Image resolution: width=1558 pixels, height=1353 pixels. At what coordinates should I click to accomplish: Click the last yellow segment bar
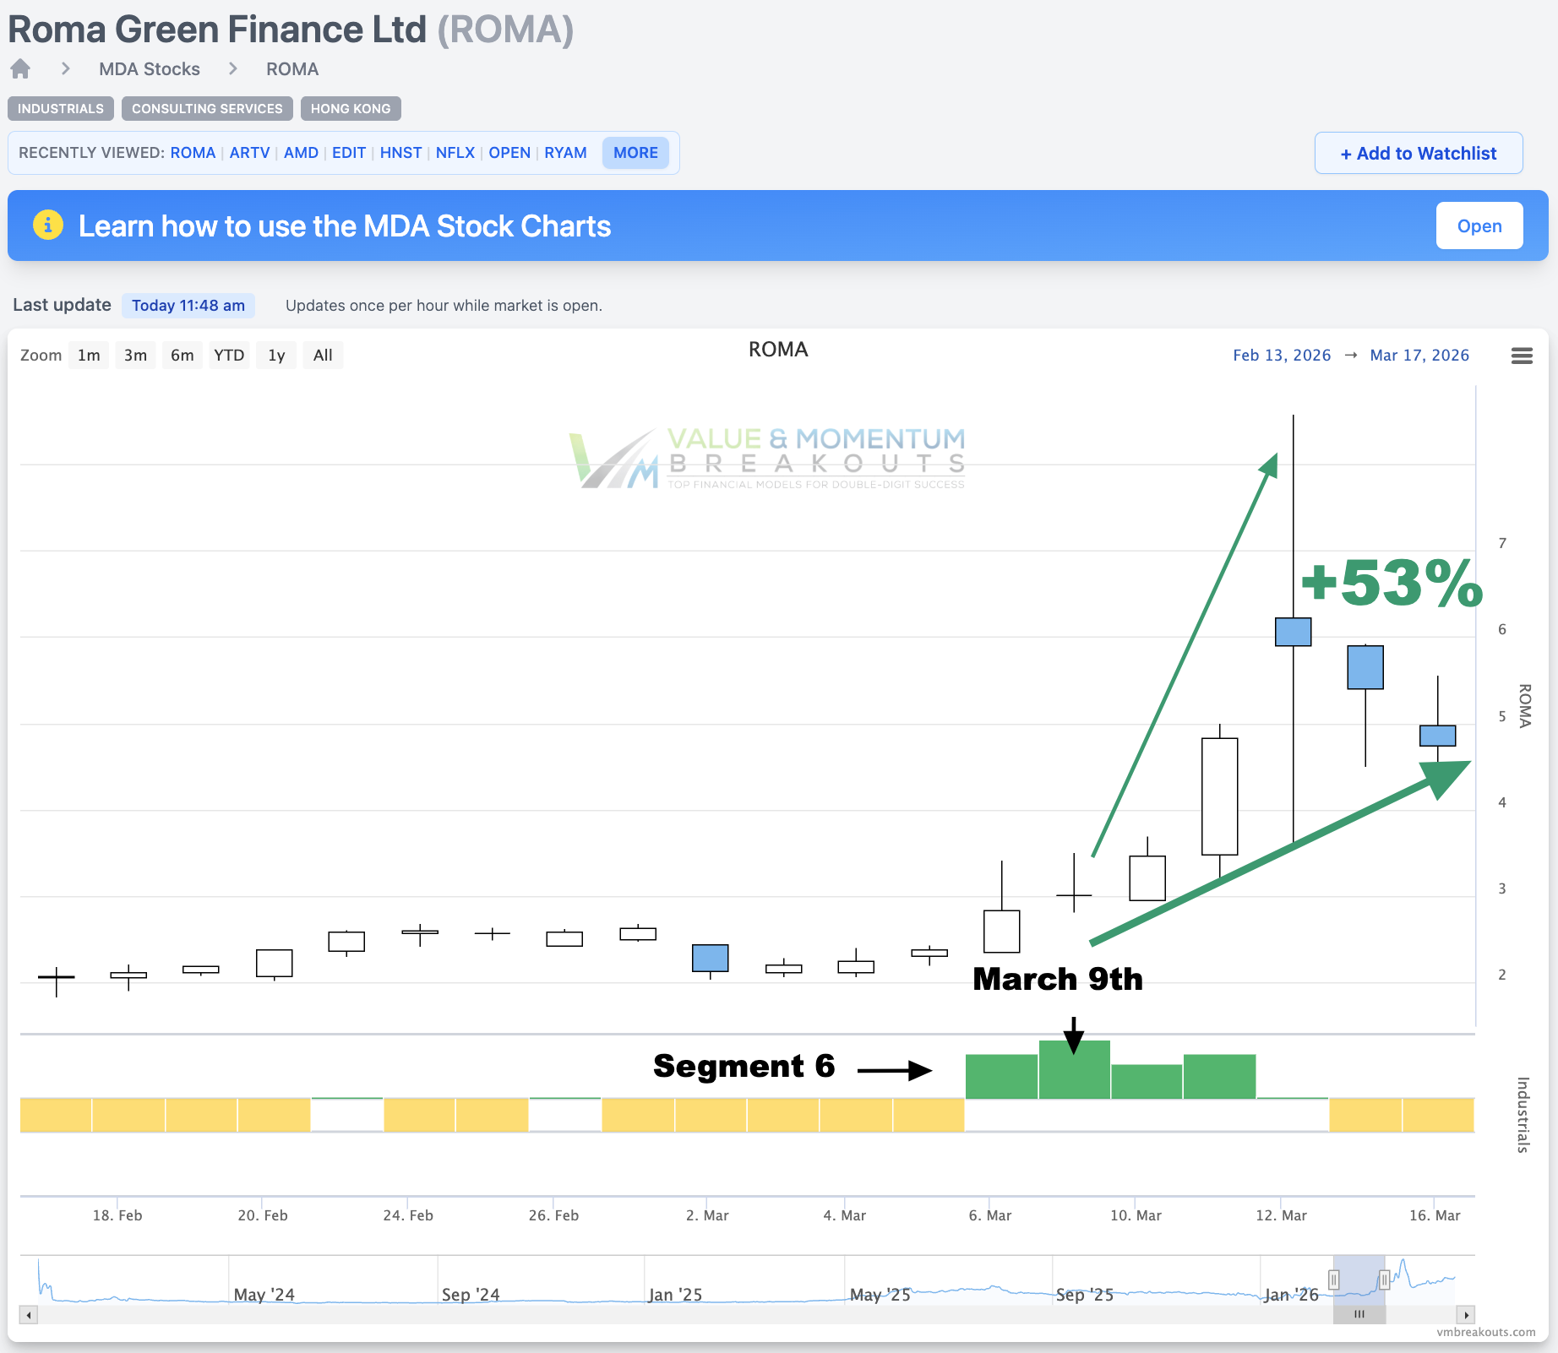click(1438, 1115)
